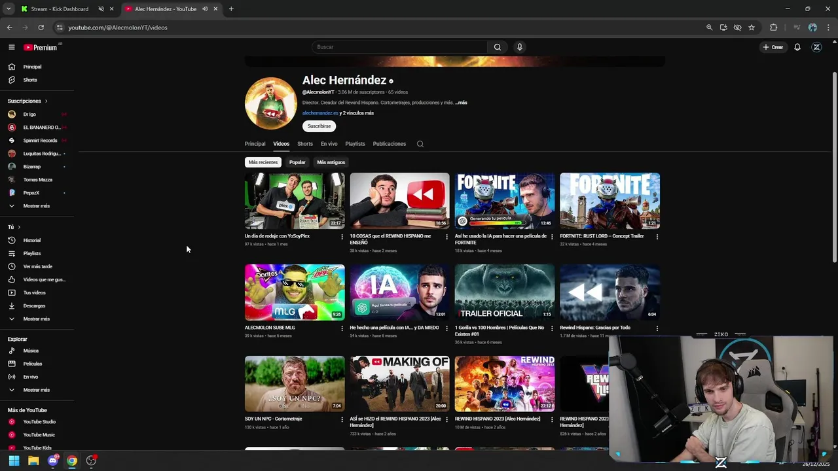The width and height of the screenshot is (838, 471).
Task: Open FORTNITE: RUST LORD Concept Trailer thumbnail
Action: pyautogui.click(x=610, y=201)
